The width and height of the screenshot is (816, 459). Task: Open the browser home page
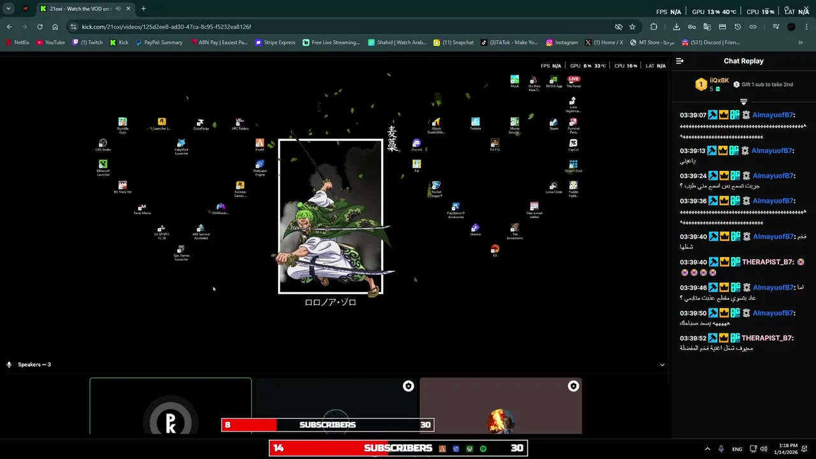[x=55, y=27]
